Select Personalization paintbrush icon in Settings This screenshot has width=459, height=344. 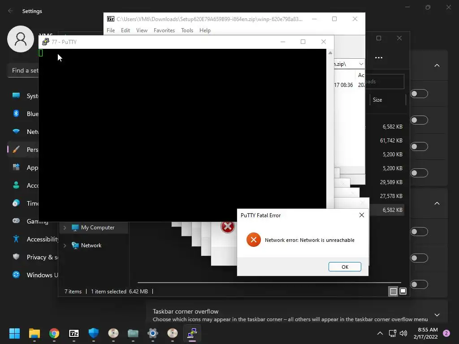click(16, 150)
